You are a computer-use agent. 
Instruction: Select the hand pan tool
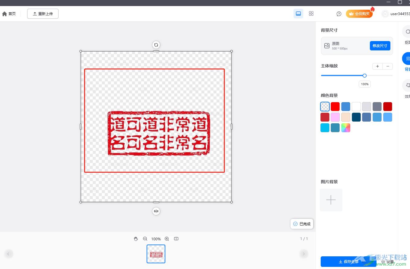coord(136,239)
